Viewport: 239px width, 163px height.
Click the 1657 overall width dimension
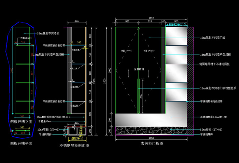click(151, 17)
